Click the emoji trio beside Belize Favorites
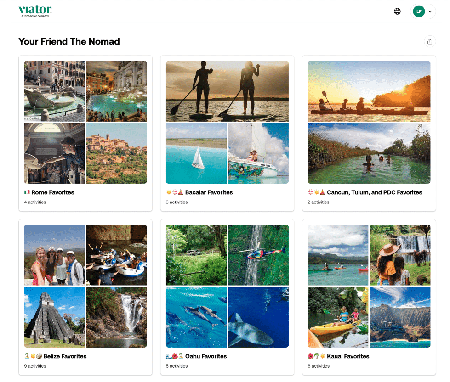Viewport: 450px width, 382px height. 33,356
